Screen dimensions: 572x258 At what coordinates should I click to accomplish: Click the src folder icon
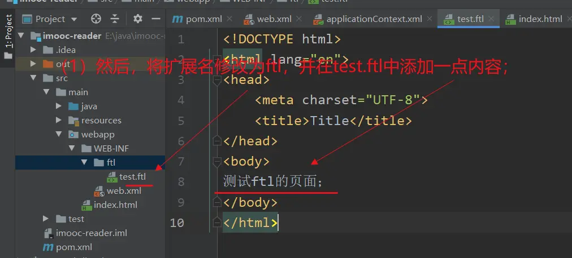[x=48, y=78]
